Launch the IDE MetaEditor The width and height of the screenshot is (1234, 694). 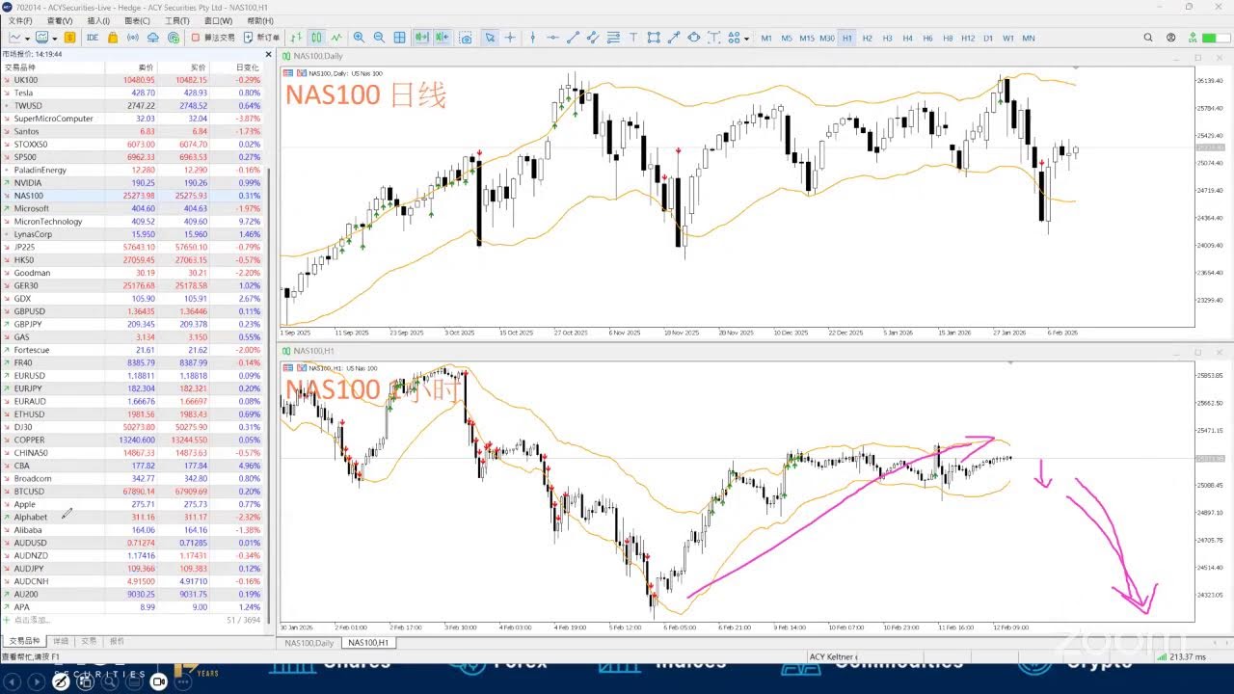tap(93, 38)
